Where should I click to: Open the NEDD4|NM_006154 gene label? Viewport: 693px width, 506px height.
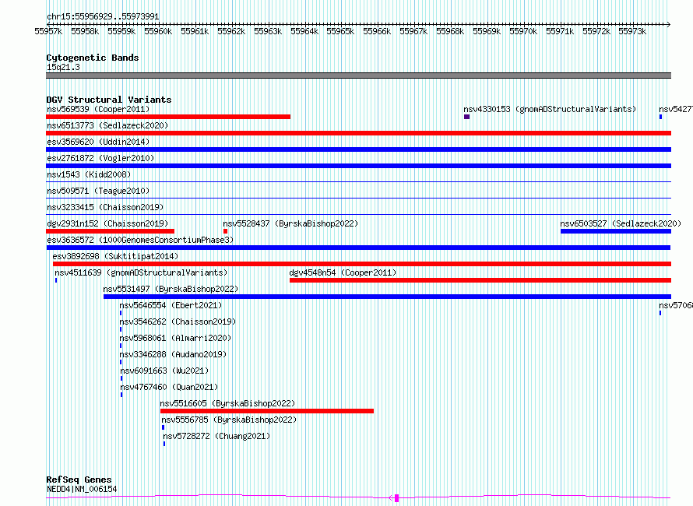tap(82, 489)
